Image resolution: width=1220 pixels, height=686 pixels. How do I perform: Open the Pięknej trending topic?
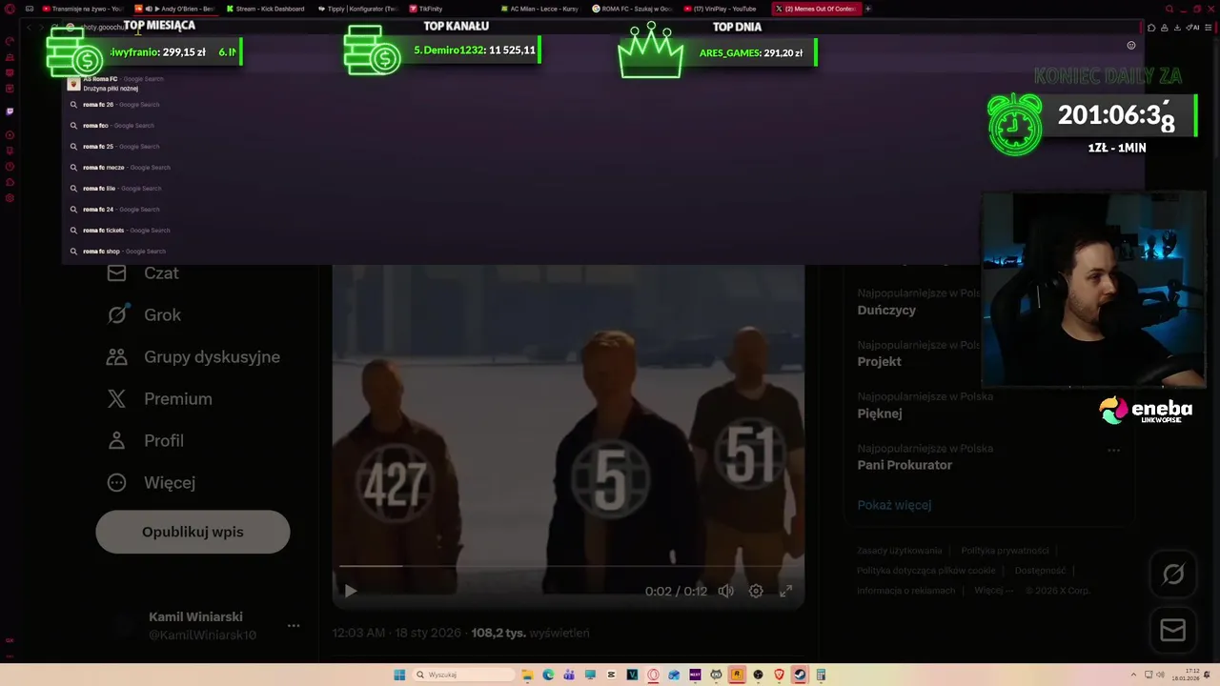(880, 414)
